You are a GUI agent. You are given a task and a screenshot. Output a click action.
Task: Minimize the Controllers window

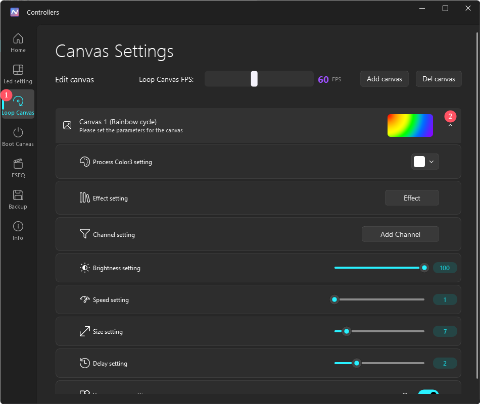pos(422,8)
